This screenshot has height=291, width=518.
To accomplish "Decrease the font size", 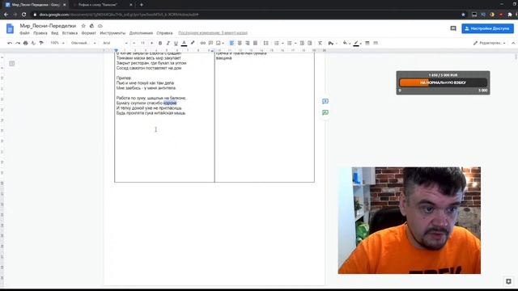I will (134, 43).
